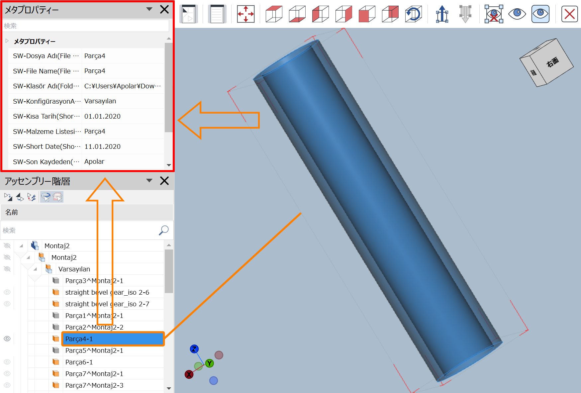The height and width of the screenshot is (393, 581).
Task: Click meta-property scrollbar down arrow
Action: [169, 165]
